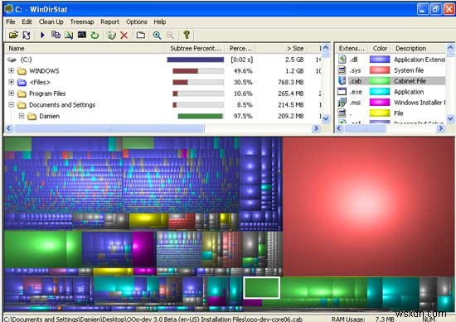Click the blue play arrow toolbar icon
This screenshot has height=322, width=456.
(42, 35)
